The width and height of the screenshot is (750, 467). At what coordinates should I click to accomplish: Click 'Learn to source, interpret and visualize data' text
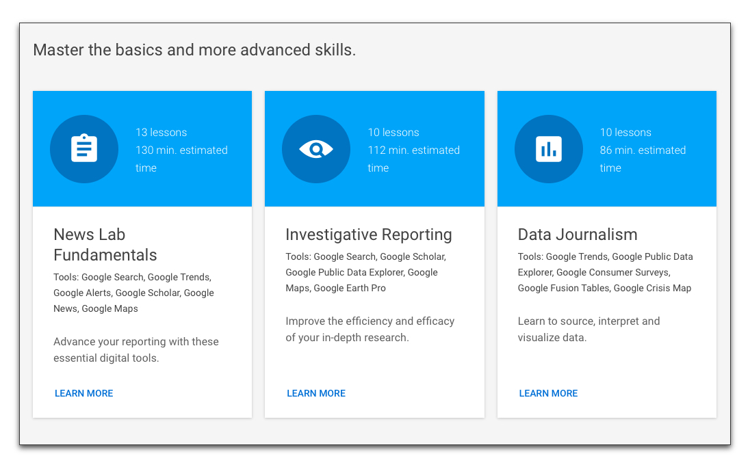589,330
